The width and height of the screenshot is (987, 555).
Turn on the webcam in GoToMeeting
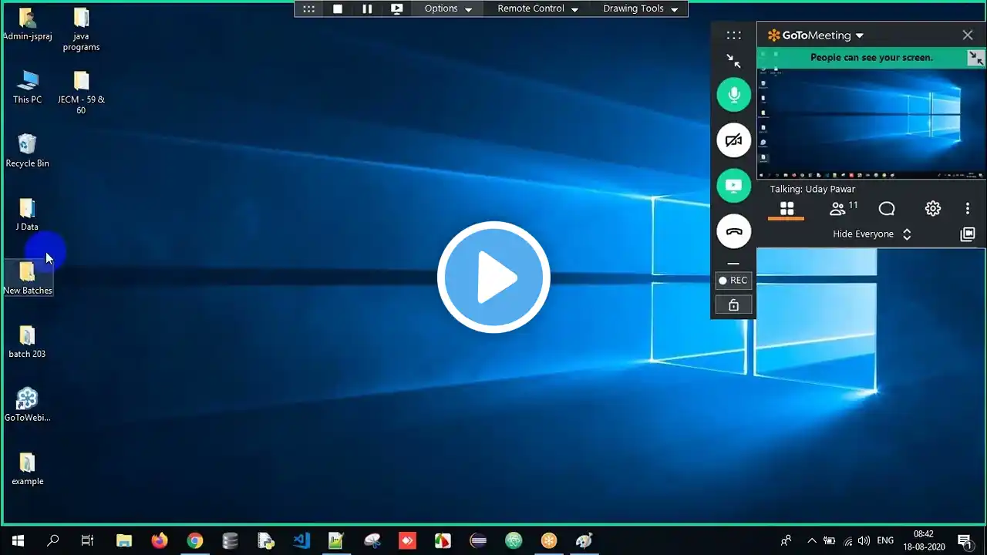tap(734, 140)
